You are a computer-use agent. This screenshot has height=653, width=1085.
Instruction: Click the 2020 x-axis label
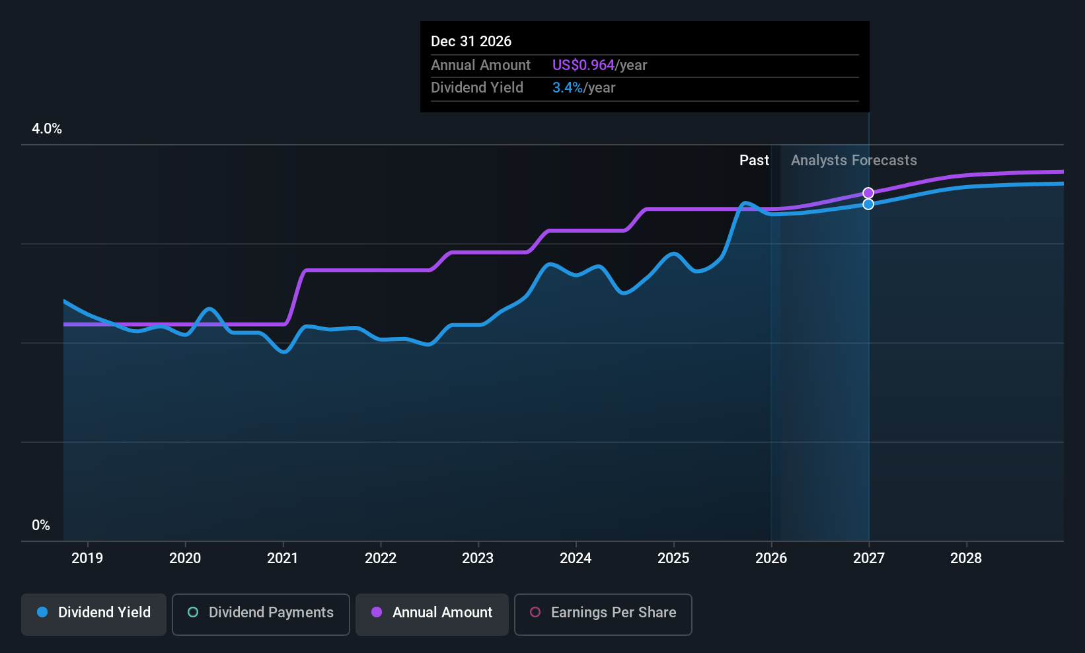click(185, 558)
